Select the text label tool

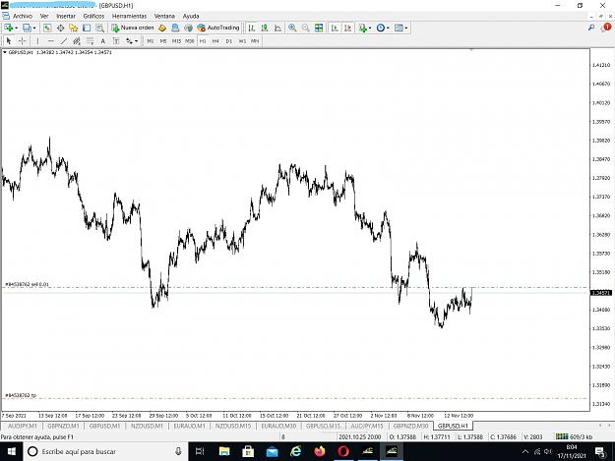click(116, 40)
